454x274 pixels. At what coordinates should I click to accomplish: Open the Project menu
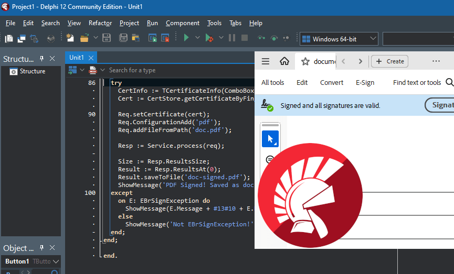[x=129, y=23]
